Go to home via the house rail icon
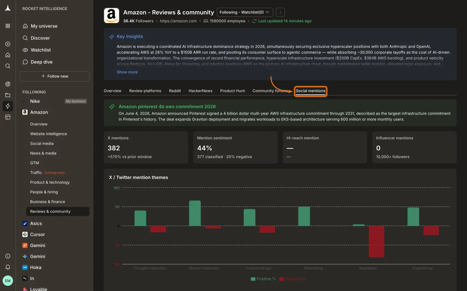 (8, 55)
